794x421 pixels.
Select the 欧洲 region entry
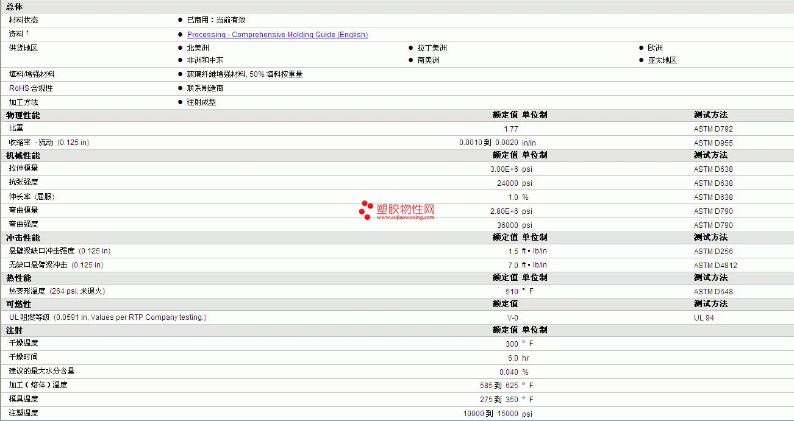click(x=656, y=48)
